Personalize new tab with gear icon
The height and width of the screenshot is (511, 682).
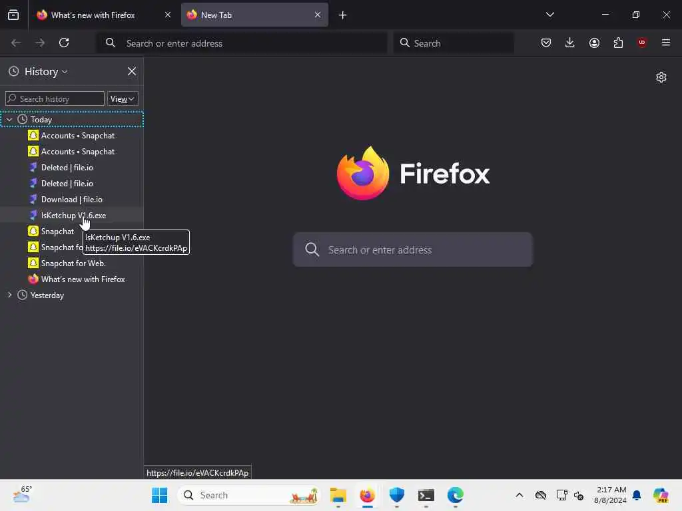click(x=661, y=77)
